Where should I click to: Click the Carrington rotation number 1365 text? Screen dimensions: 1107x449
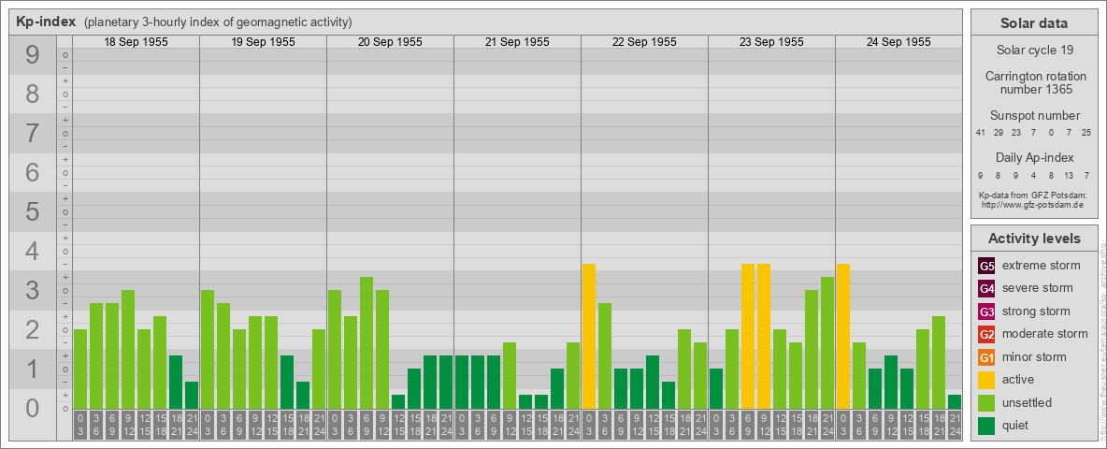(x=1034, y=82)
